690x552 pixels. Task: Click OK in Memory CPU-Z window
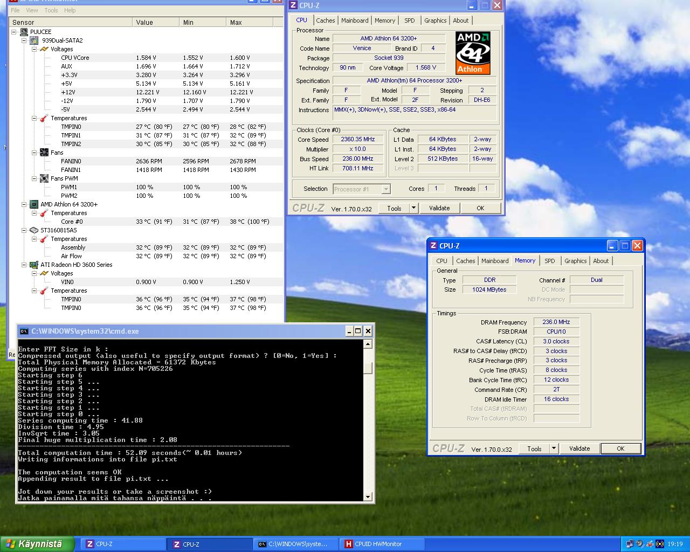620,448
